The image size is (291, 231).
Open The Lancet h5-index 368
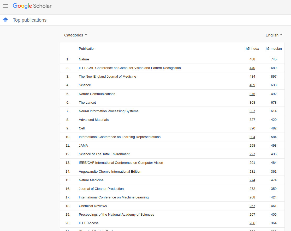[x=252, y=103]
